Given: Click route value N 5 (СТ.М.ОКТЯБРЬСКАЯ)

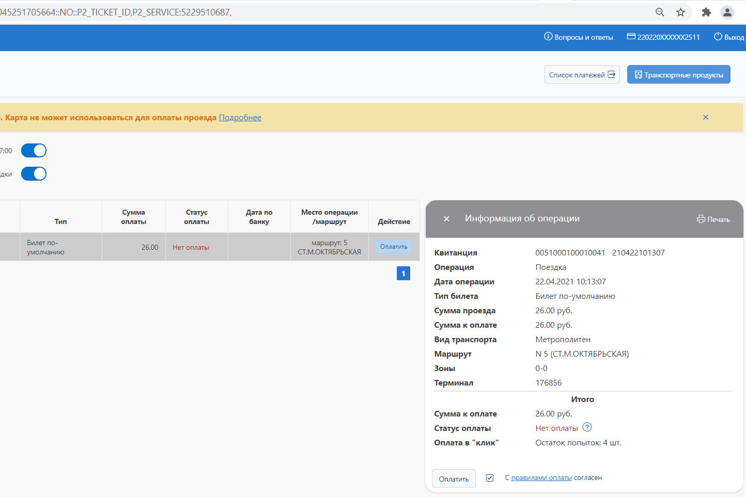Looking at the screenshot, I should 582,354.
